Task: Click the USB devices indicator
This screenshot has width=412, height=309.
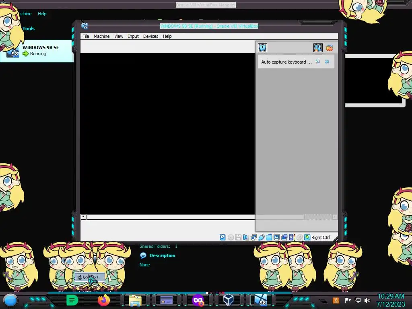Action: tap(261, 237)
